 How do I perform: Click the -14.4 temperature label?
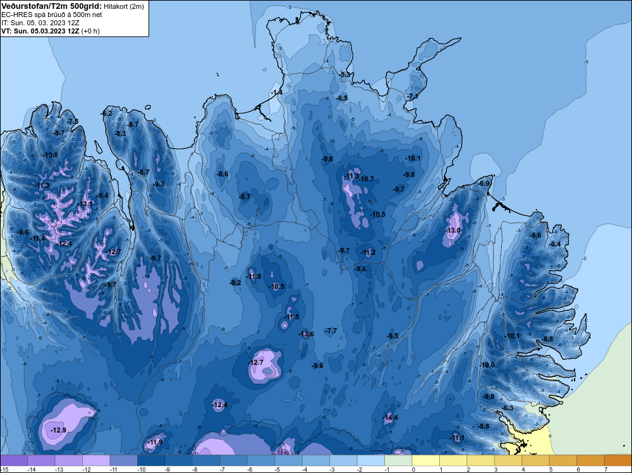pos(390,417)
